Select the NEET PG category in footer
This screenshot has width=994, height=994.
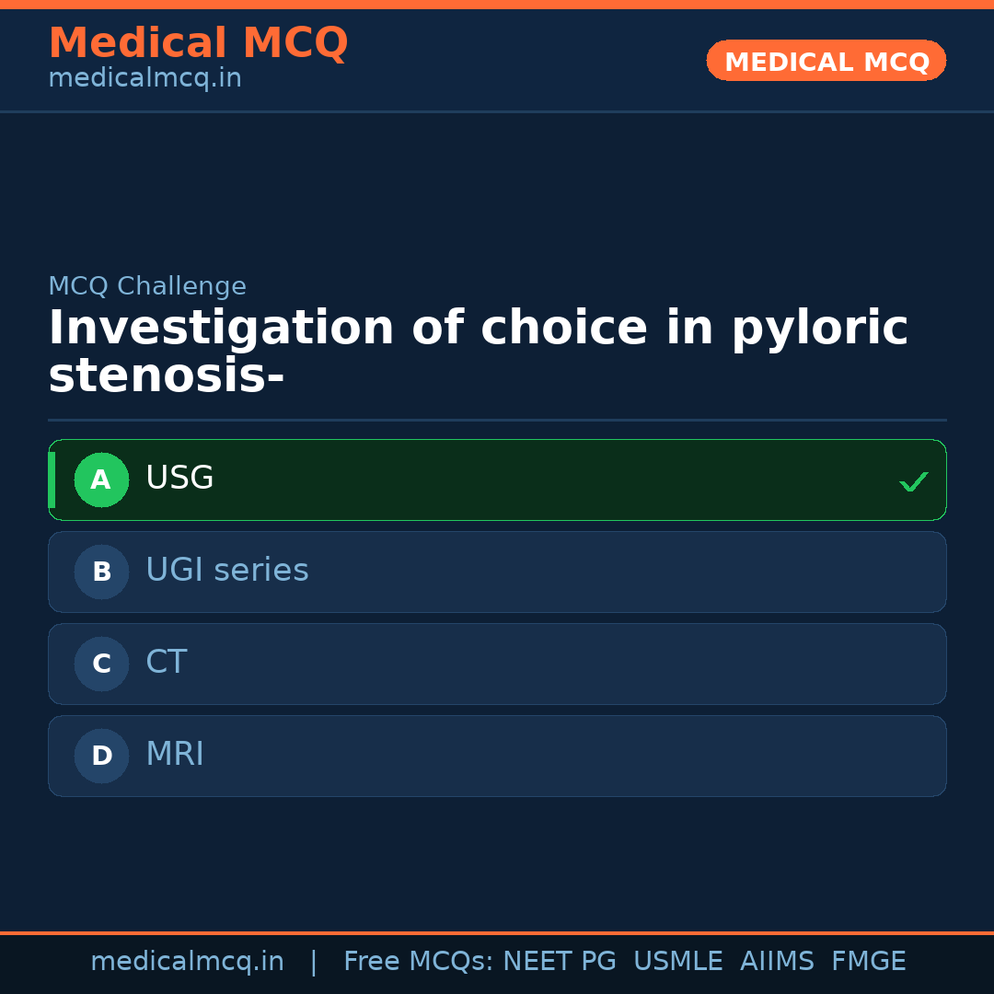tap(559, 961)
